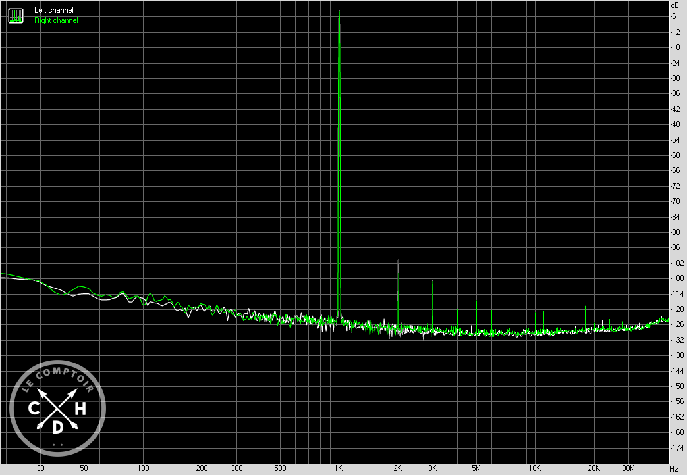Click the 20K frequency axis label
687x475 pixels.
pyautogui.click(x=593, y=468)
